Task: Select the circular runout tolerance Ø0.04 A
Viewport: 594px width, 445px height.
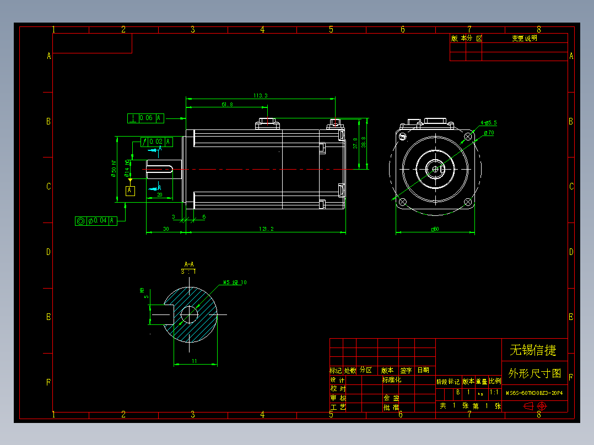Action: click(x=95, y=220)
